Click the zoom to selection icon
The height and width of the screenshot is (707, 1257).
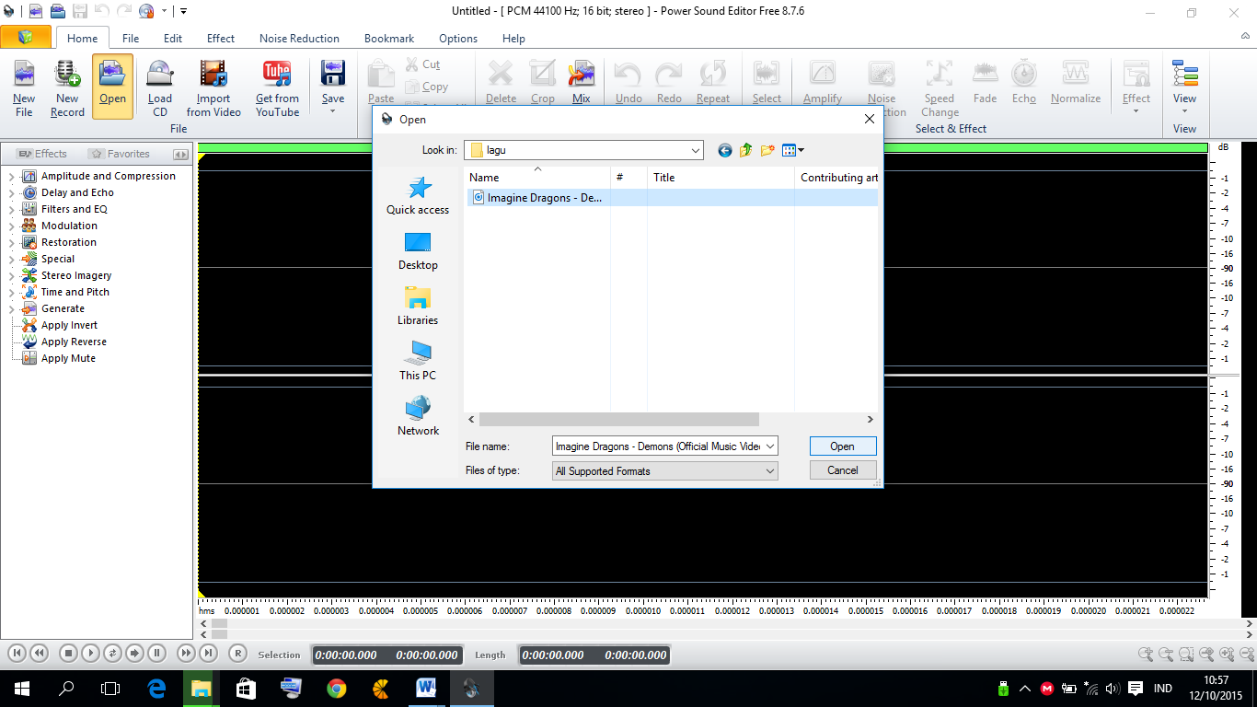(x=1186, y=655)
